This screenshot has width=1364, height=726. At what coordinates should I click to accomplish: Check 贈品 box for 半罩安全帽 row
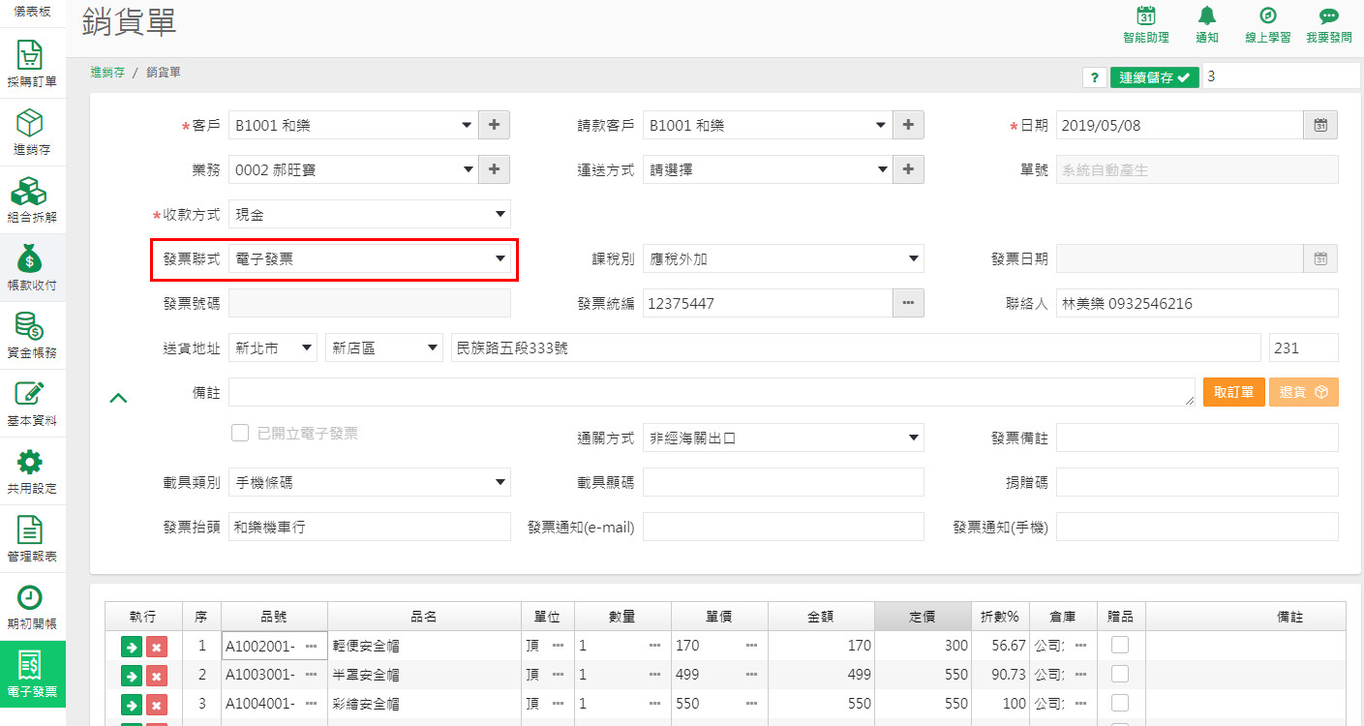tap(1120, 674)
